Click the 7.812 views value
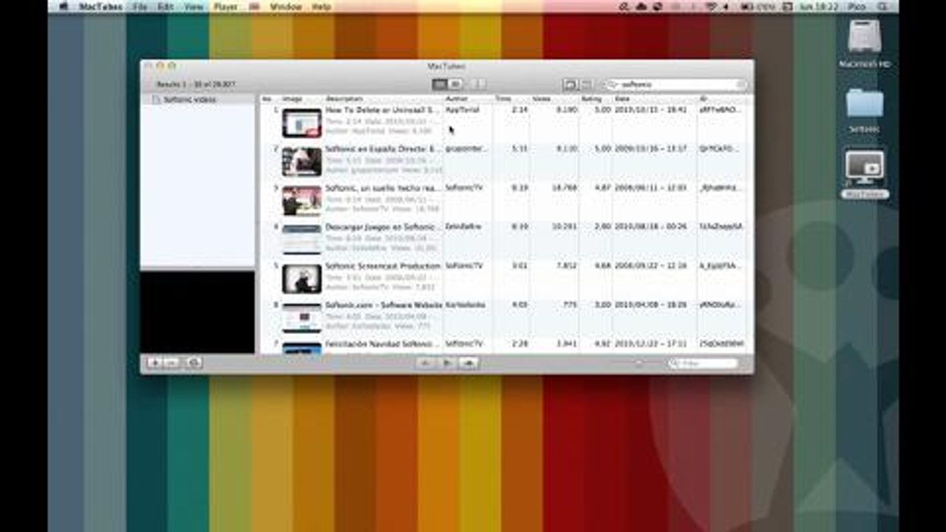 [x=567, y=266]
